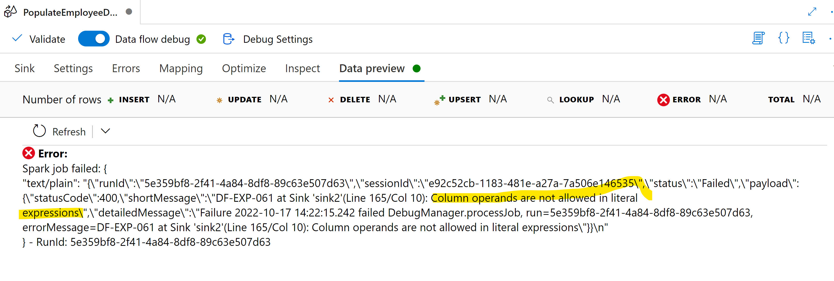Image resolution: width=834 pixels, height=281 pixels.
Task: Open the data flow properties settings icon
Action: 808,38
